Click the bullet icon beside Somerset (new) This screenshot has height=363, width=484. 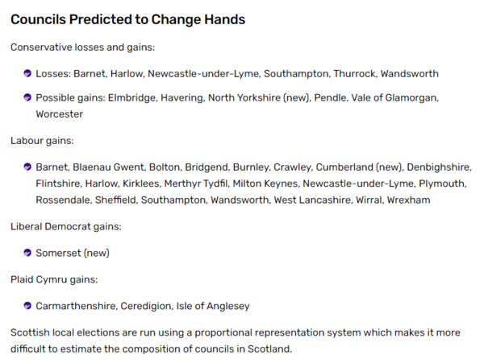click(27, 253)
